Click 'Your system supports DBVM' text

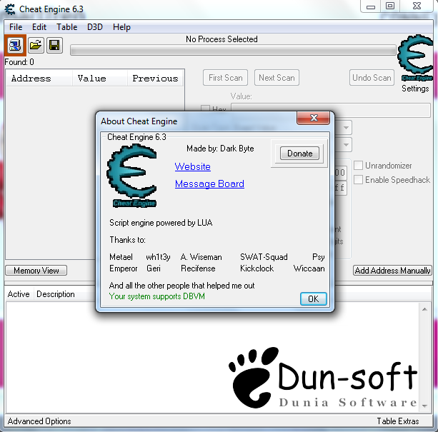157,296
